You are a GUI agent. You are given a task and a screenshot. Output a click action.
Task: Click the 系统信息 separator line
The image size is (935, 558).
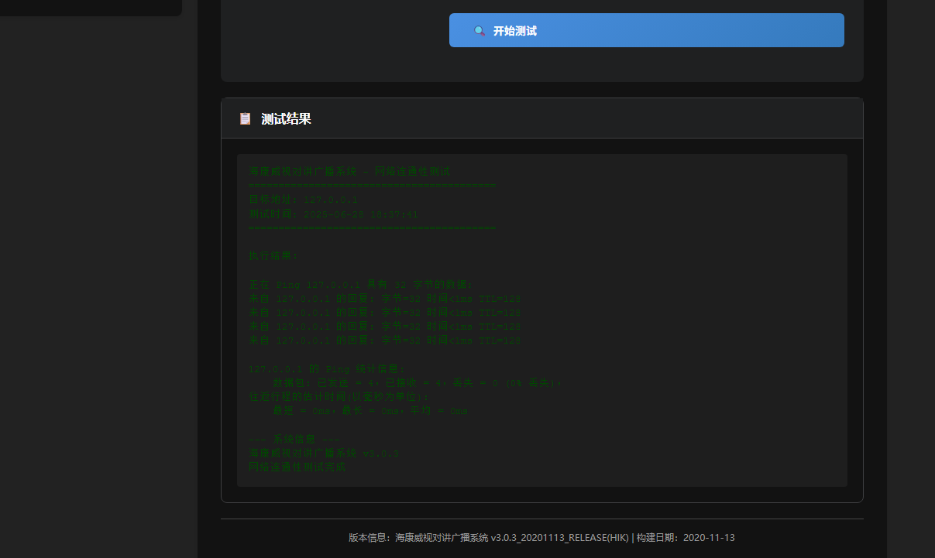(x=294, y=439)
